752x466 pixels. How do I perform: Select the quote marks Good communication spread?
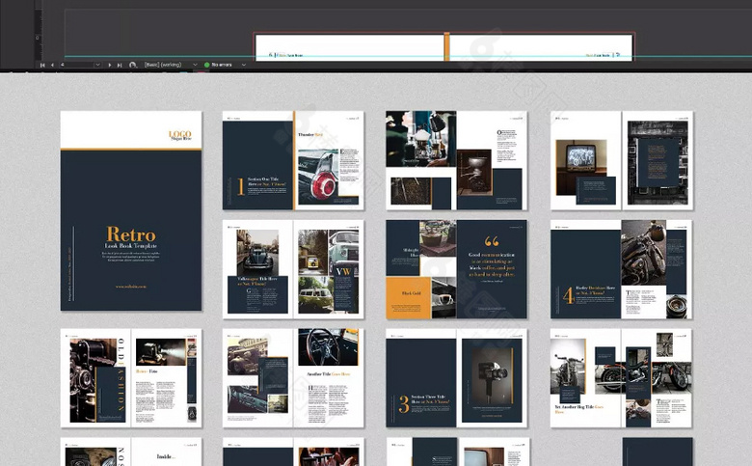click(x=457, y=269)
